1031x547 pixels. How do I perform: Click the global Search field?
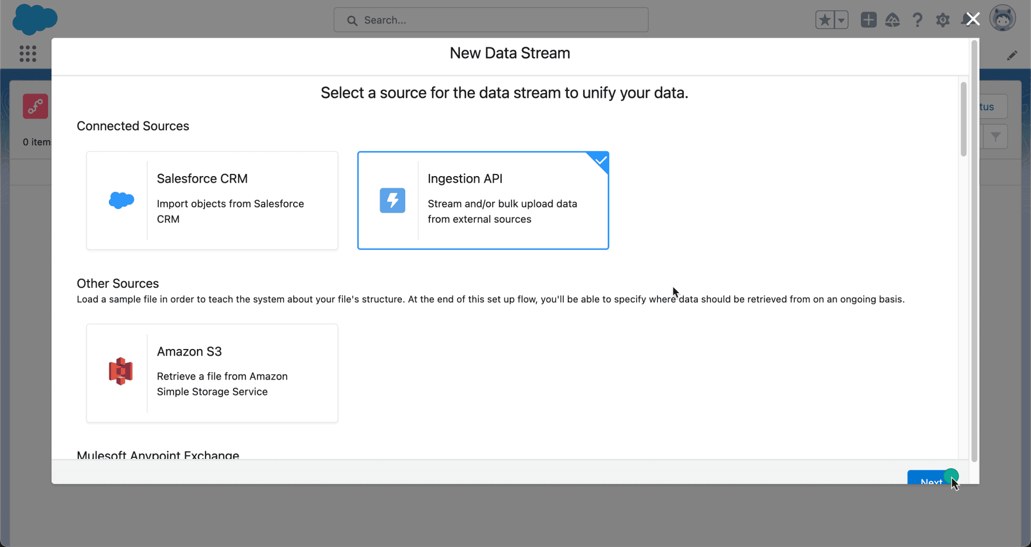tap(491, 20)
